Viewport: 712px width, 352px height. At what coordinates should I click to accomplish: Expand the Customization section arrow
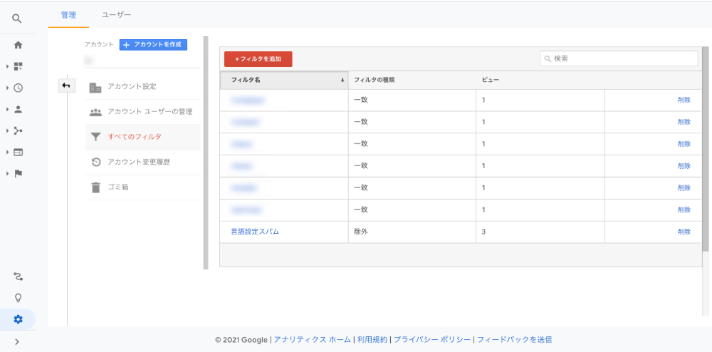[x=8, y=67]
